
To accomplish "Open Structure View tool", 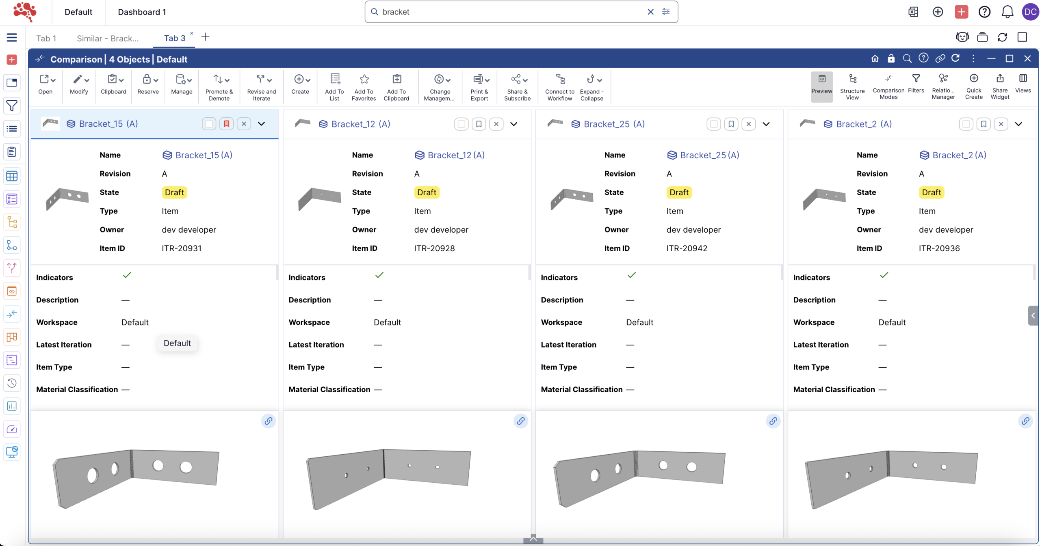I will (852, 79).
